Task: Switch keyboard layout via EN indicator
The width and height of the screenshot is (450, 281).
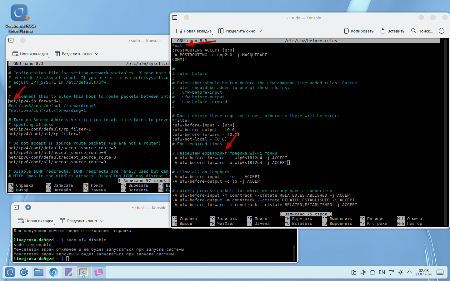Action: [382, 272]
